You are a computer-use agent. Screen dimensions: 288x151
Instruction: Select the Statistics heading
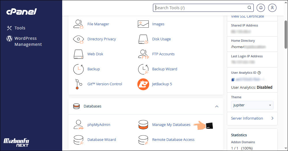coord(239,135)
